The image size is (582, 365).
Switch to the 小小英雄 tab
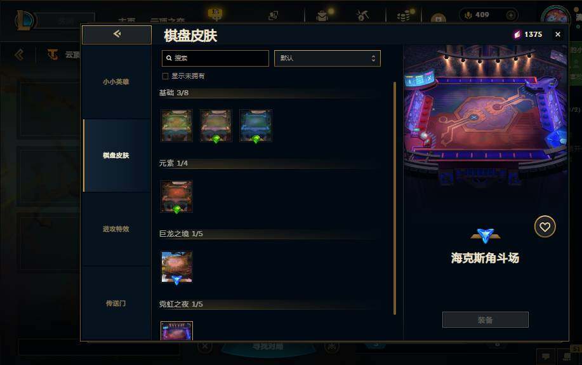116,82
